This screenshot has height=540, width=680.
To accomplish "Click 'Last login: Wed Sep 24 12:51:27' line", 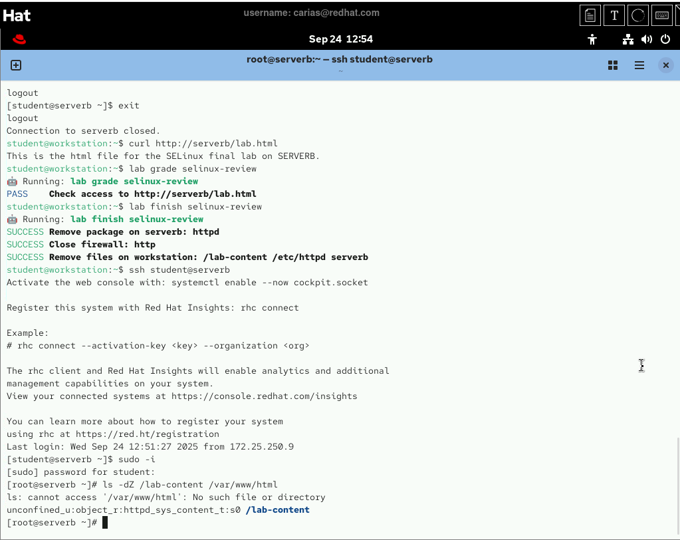I will point(150,447).
